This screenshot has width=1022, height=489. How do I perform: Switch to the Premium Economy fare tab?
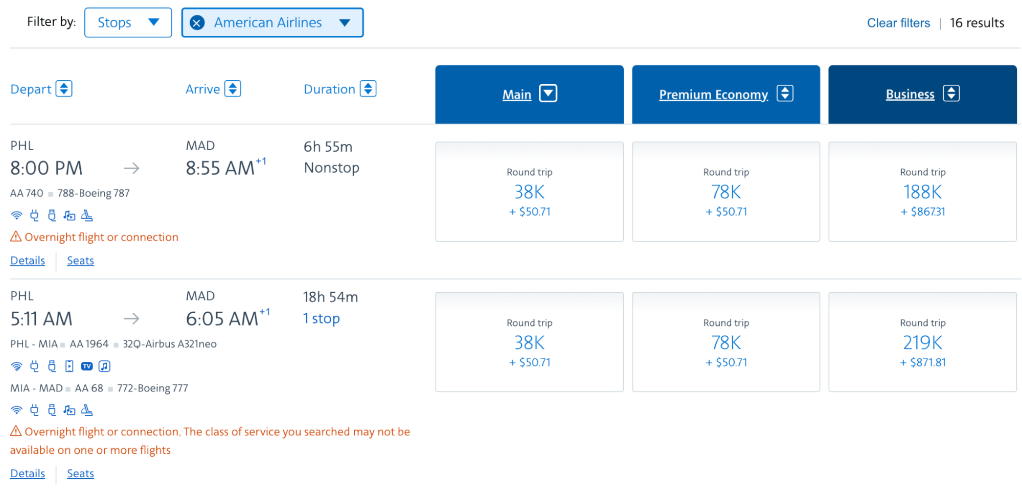tap(713, 95)
